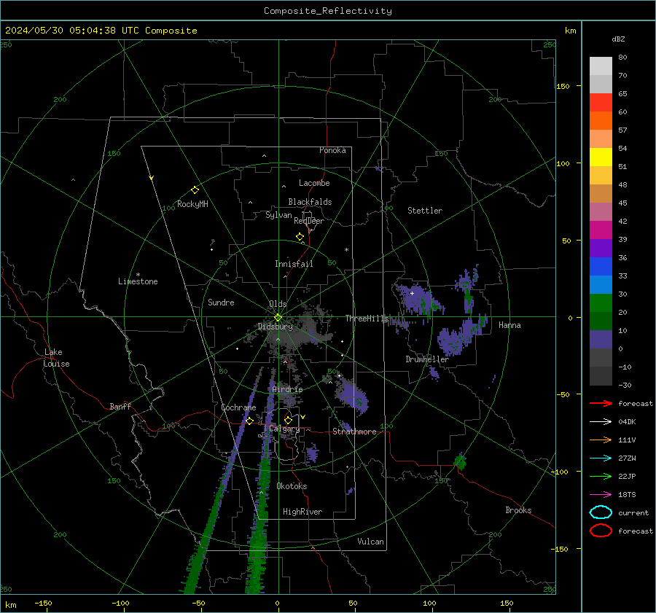This screenshot has width=656, height=613.
Task: Select the orange 111V arrow icon
Action: (601, 440)
